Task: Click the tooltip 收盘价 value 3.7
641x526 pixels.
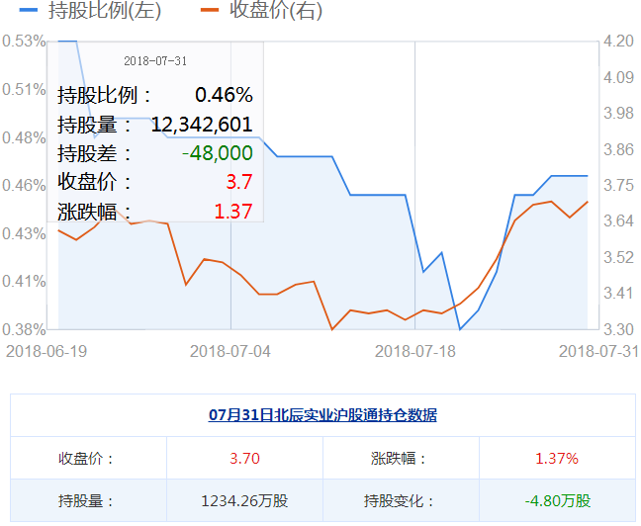Action: [x=239, y=182]
